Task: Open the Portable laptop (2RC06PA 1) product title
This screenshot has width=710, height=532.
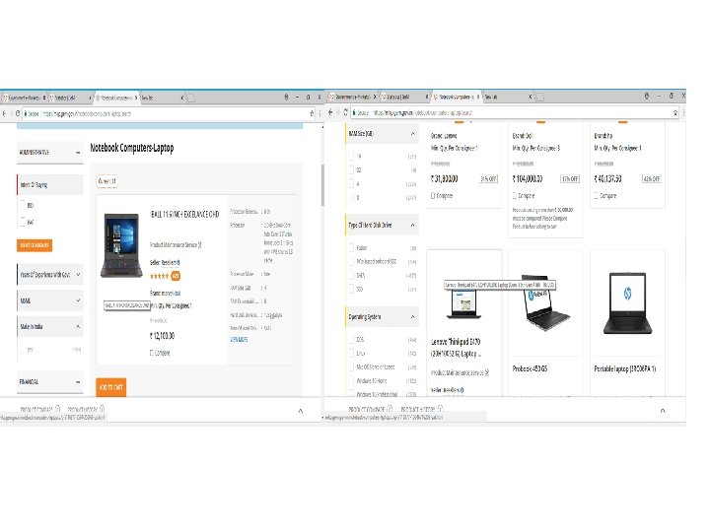Action: pos(625,368)
